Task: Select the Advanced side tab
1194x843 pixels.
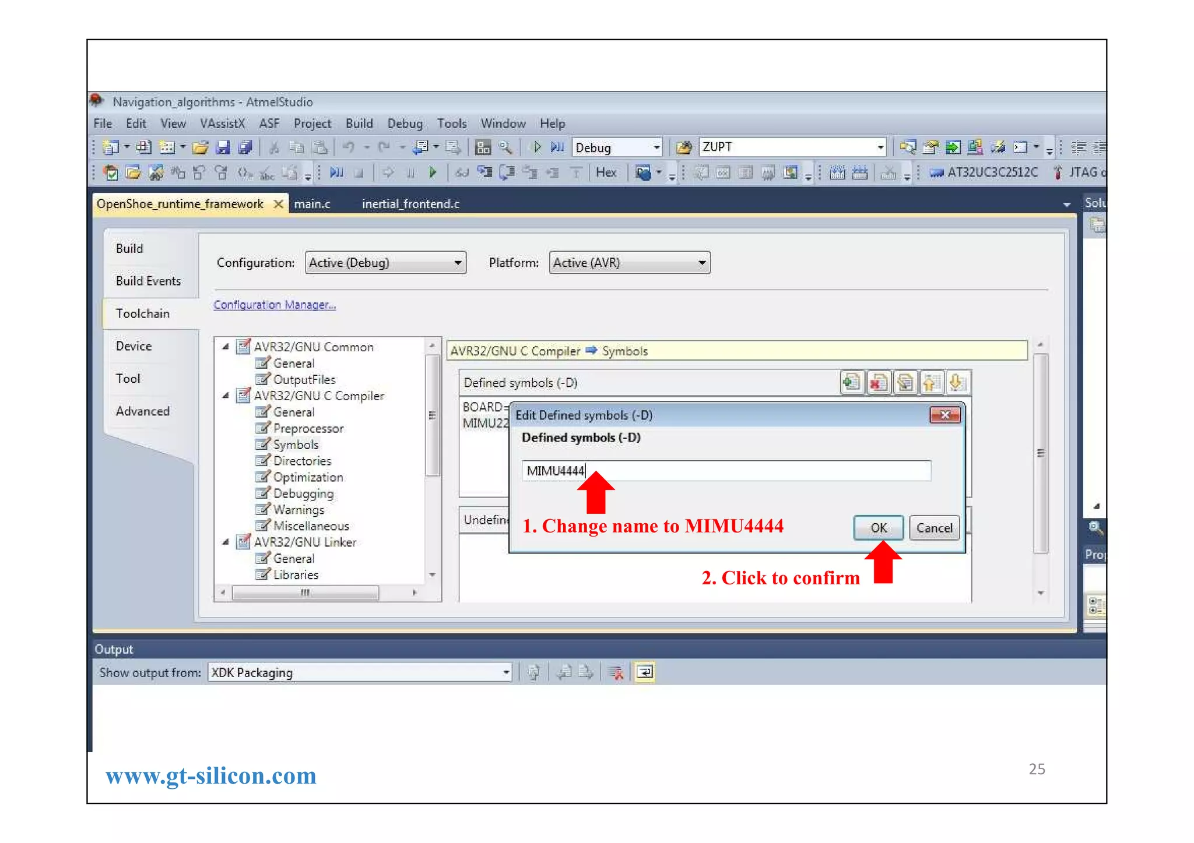Action: pos(142,411)
